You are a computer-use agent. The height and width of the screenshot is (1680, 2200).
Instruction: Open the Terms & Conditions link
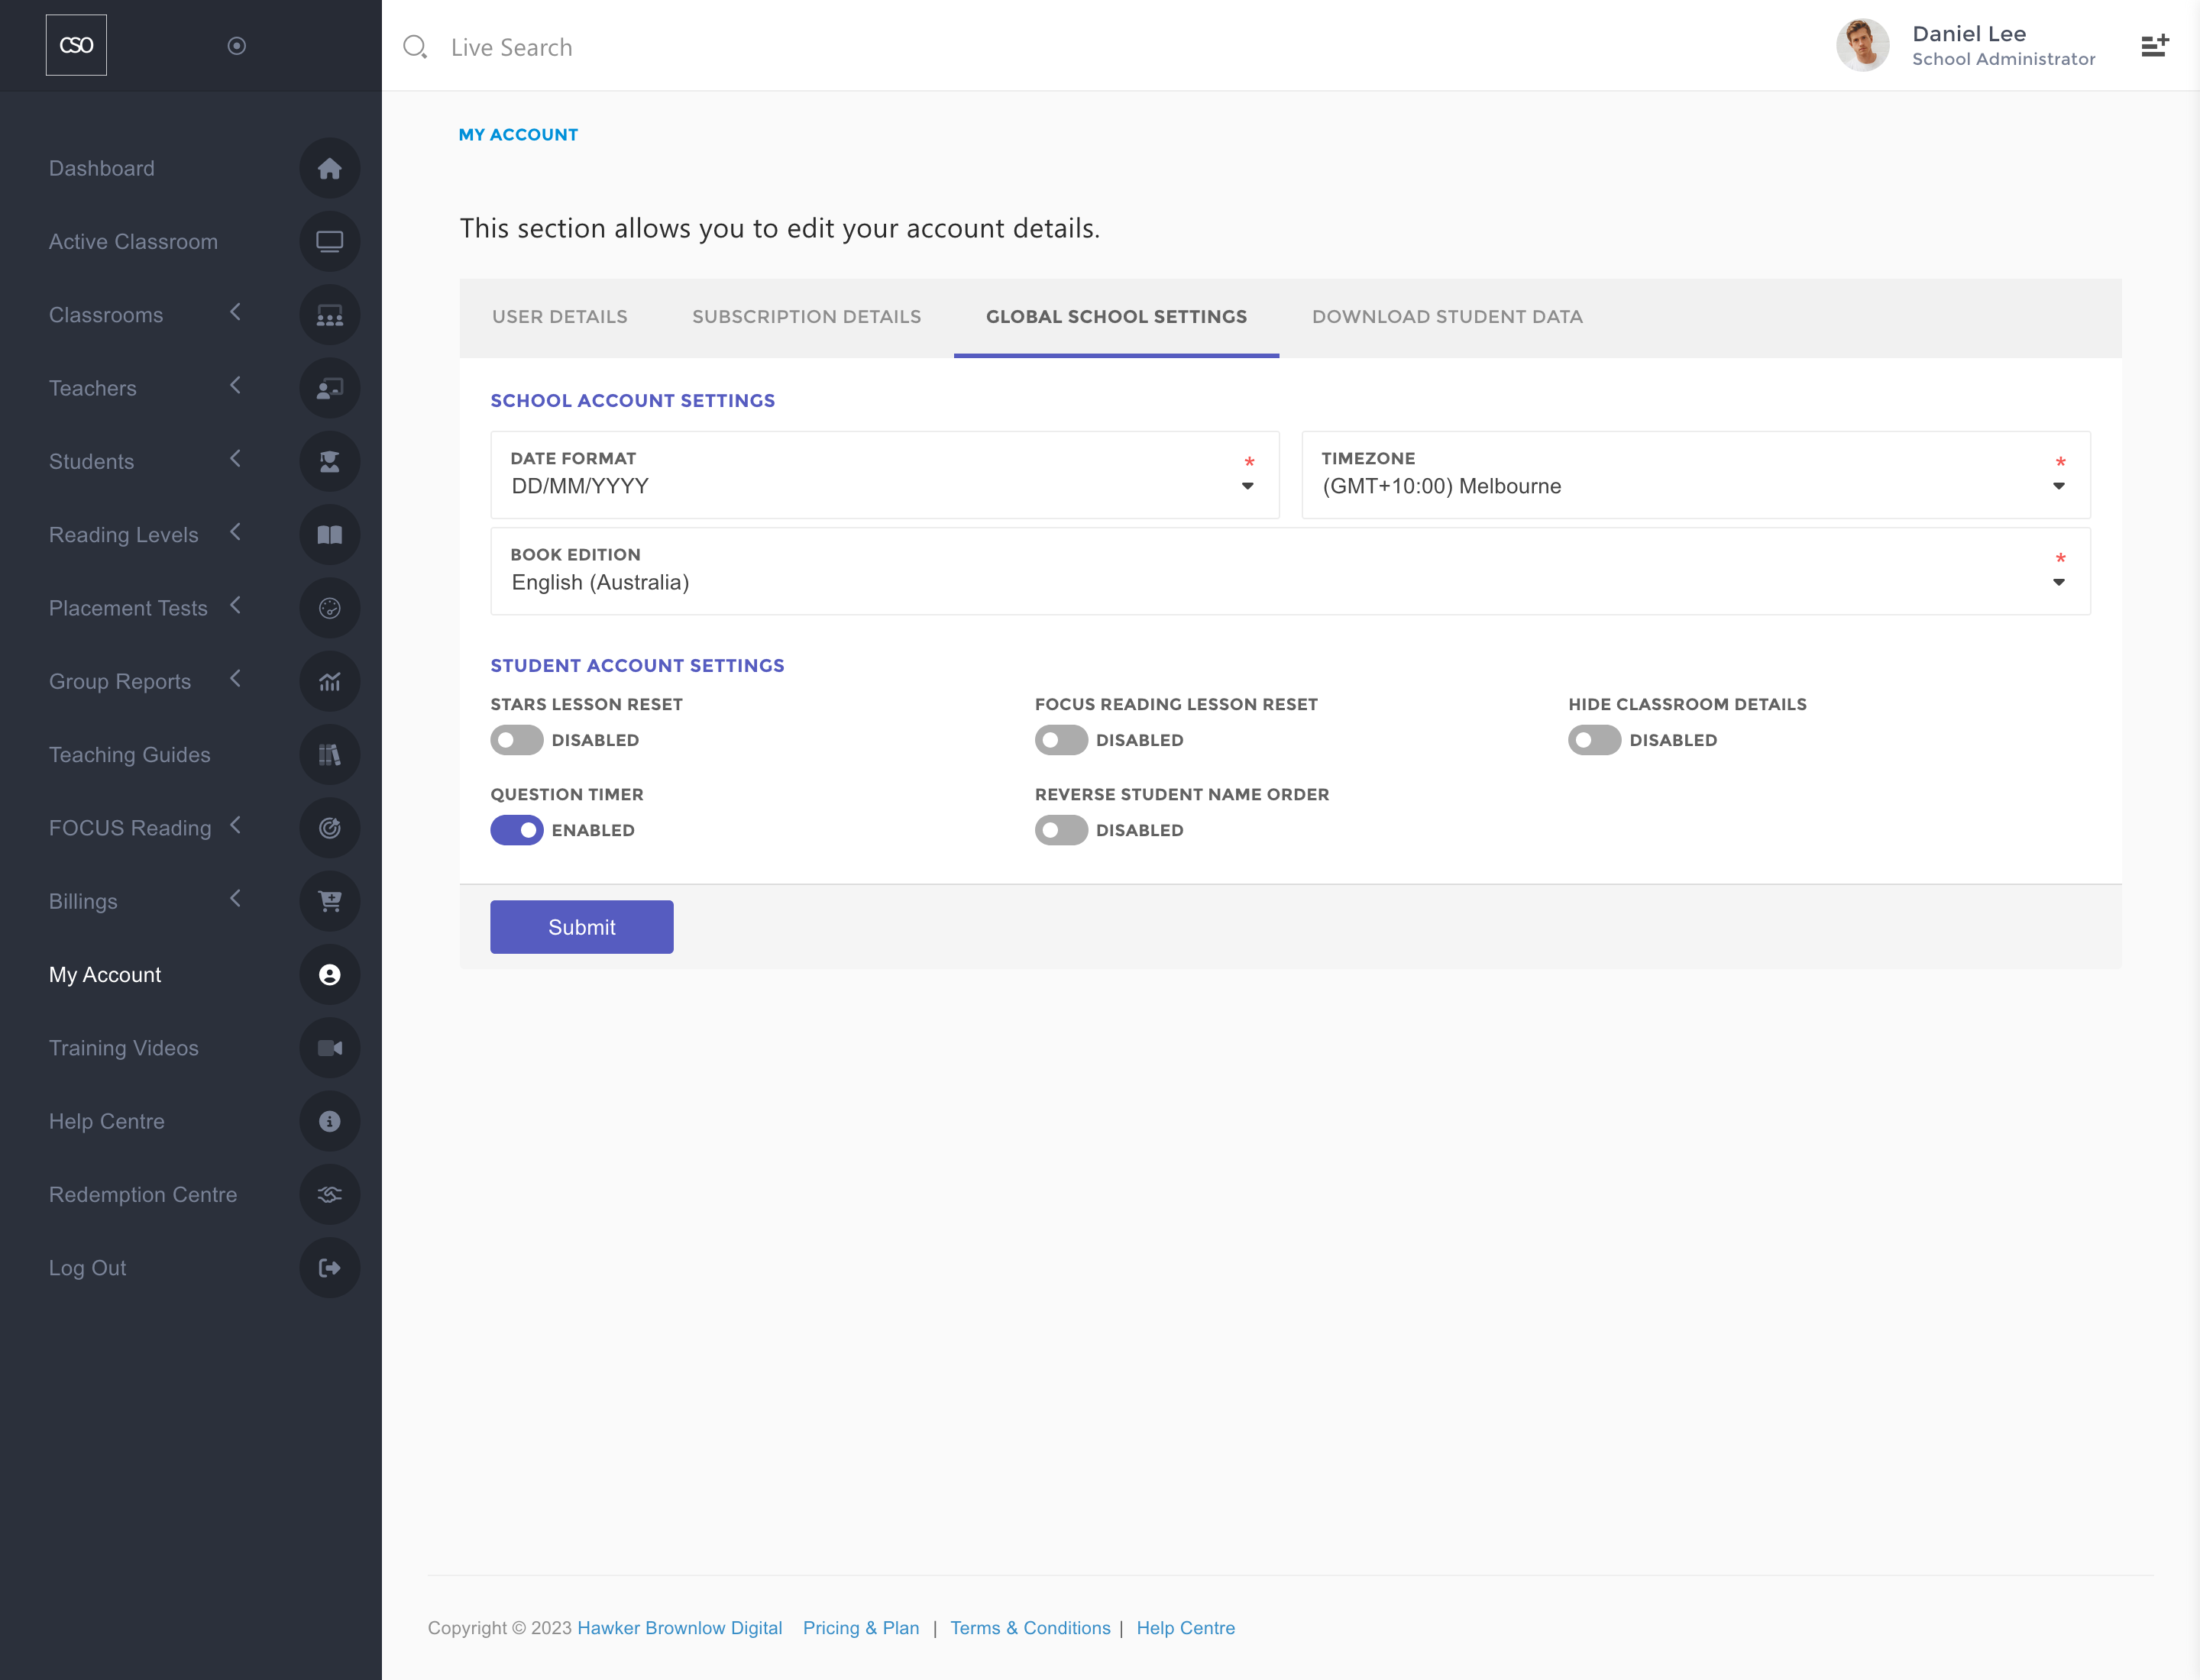[1030, 1628]
